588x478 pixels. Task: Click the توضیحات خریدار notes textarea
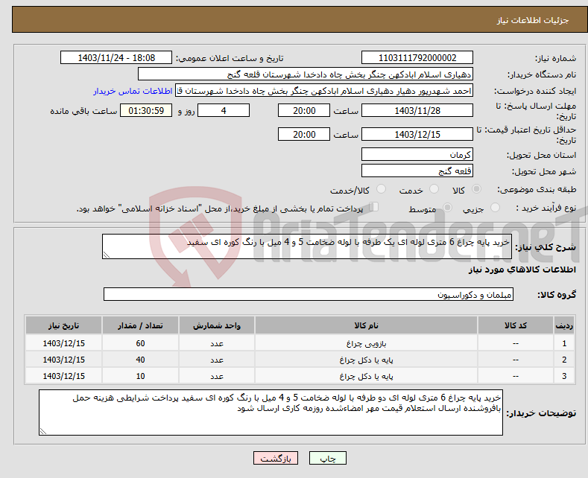pyautogui.click(x=271, y=412)
